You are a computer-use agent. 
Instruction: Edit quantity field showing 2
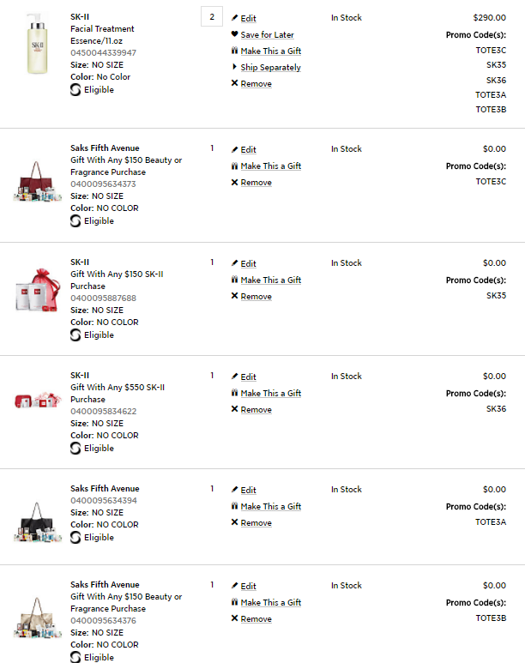(212, 16)
